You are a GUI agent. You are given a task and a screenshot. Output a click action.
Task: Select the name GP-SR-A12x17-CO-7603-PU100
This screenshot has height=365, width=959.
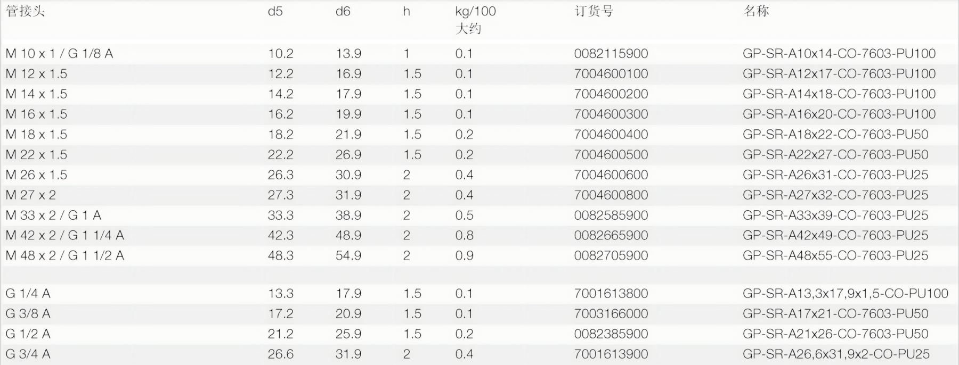[x=839, y=74]
